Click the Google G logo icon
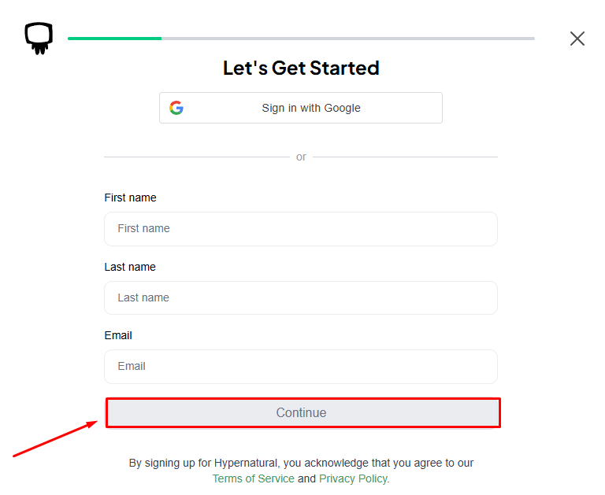 (x=176, y=108)
